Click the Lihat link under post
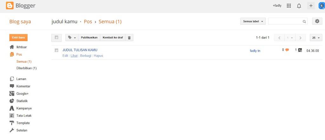 click(x=74, y=56)
